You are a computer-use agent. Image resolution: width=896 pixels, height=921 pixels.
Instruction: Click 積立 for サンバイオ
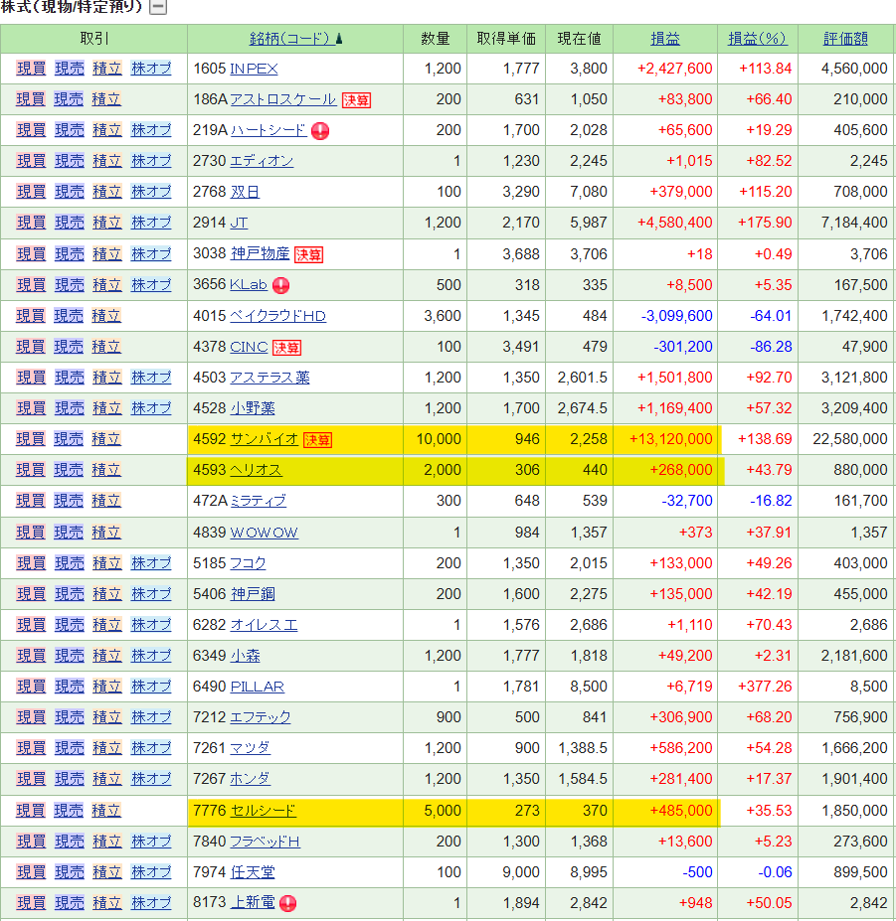coord(106,439)
